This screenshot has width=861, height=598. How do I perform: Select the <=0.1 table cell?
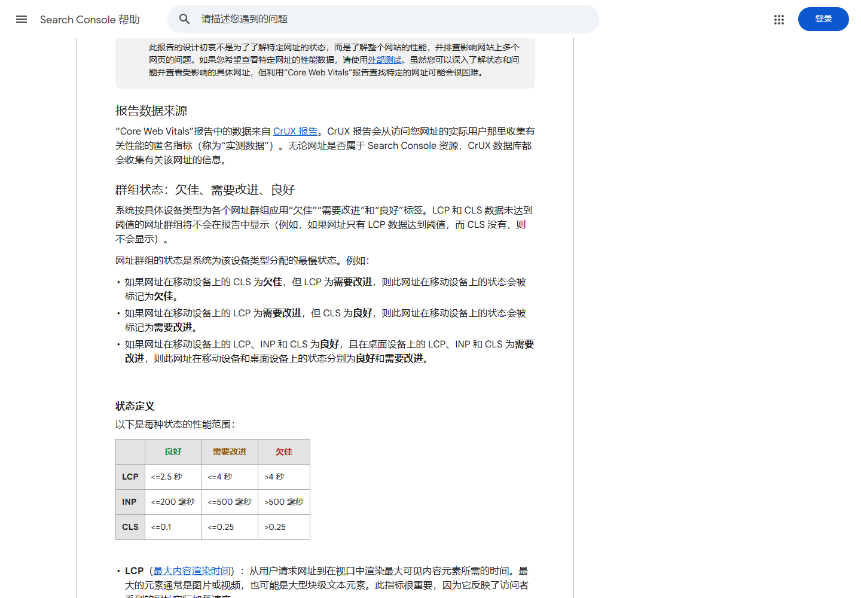[173, 527]
